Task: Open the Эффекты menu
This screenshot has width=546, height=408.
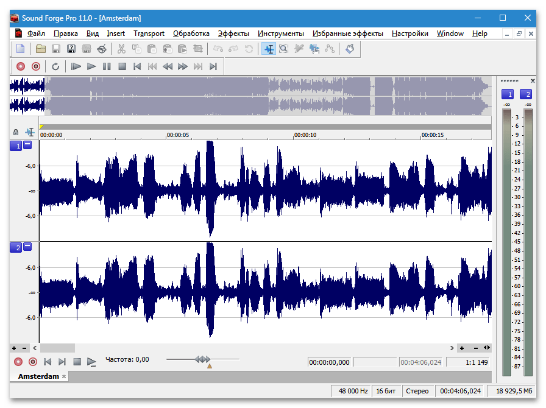Action: tap(233, 33)
